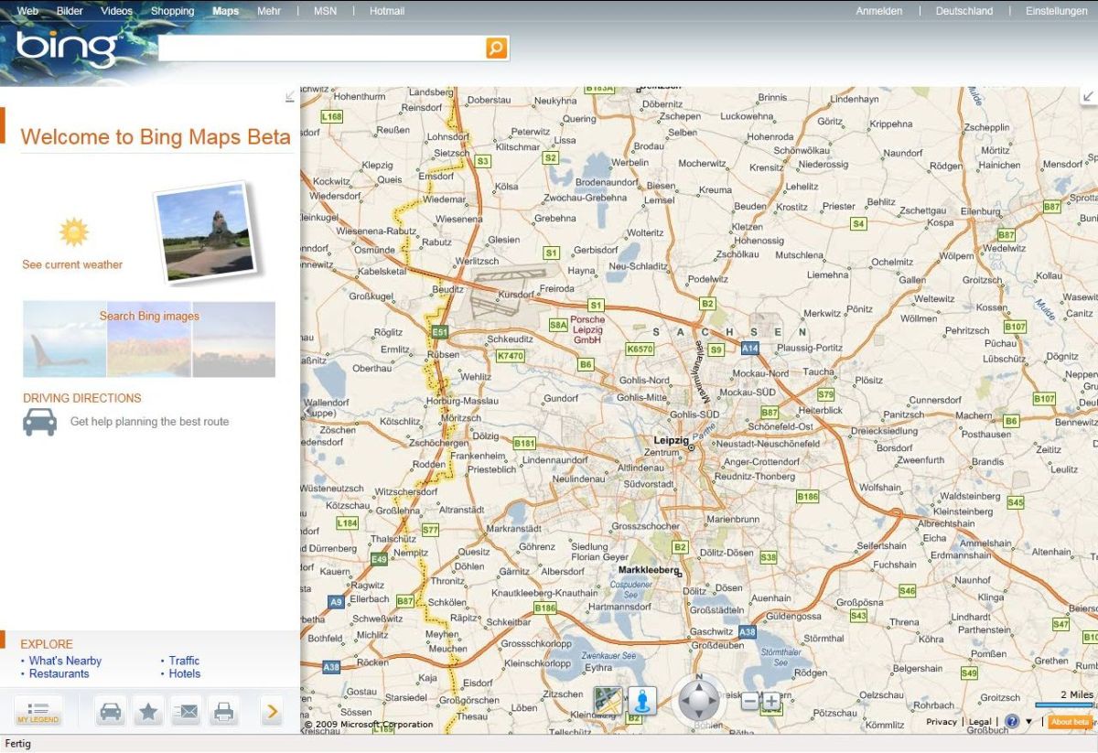Explore Hotels

pyautogui.click(x=185, y=673)
